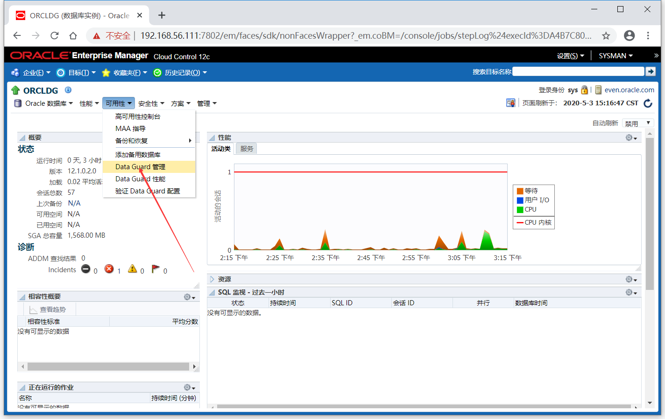Image resolution: width=665 pixels, height=419 pixels.
Task: Select Add Standby Database menu item
Action: (149, 155)
